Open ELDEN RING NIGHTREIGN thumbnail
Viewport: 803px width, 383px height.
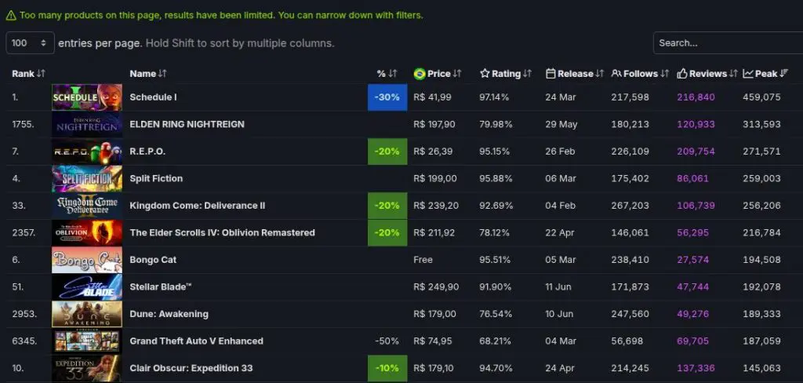87,125
